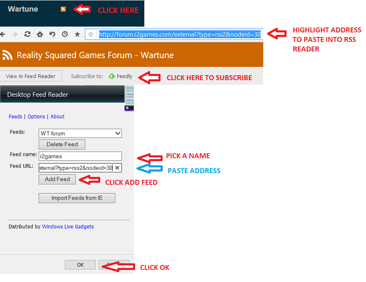Click the Add Feed button
This screenshot has height=282, width=366.
tap(57, 179)
